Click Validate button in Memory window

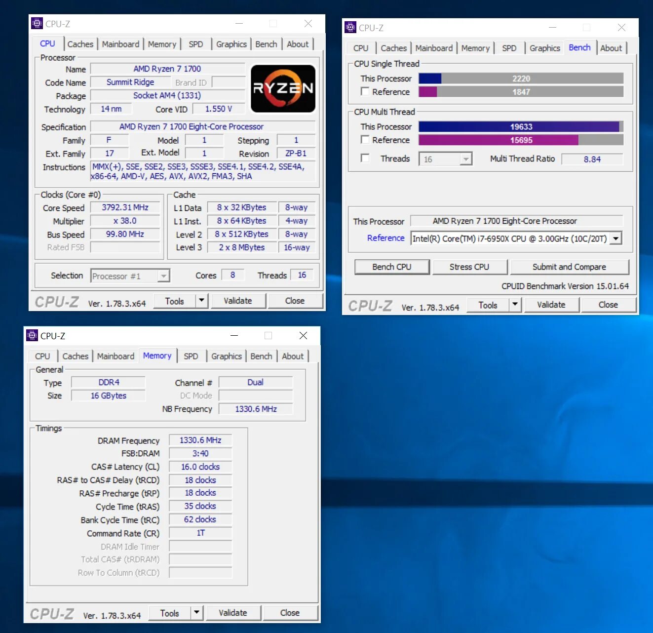233,613
